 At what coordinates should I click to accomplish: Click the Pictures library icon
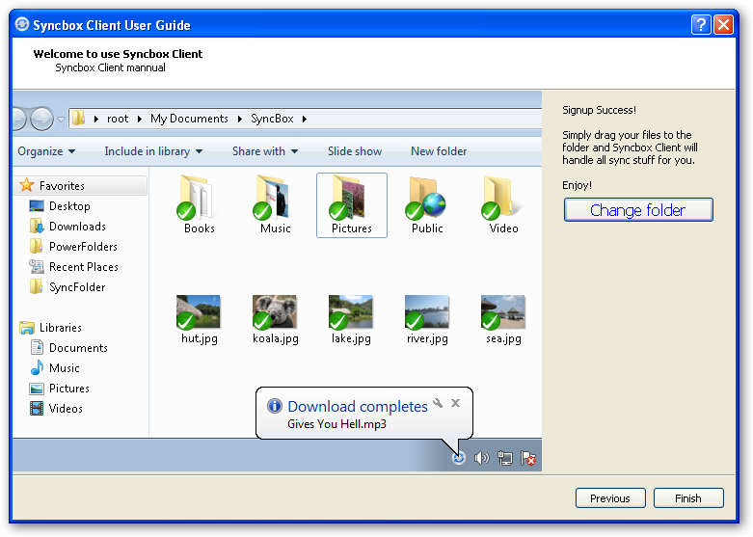pos(37,389)
